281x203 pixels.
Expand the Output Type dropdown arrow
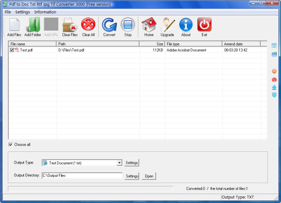point(119,162)
